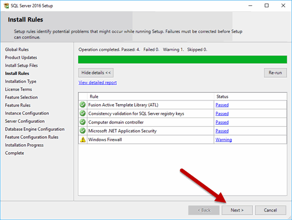Click green check icon for Consistency validation row
The height and width of the screenshot is (220, 292).
click(82, 113)
